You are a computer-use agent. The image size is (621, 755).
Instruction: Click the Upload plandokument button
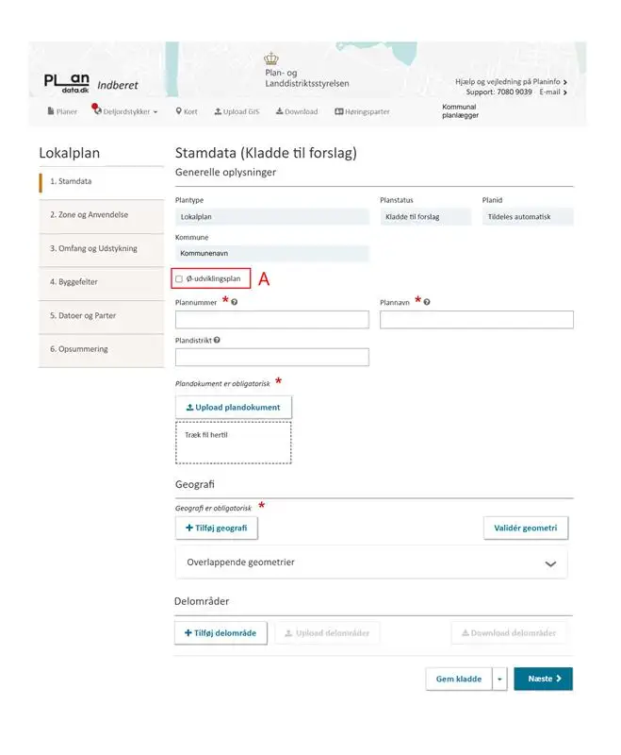pyautogui.click(x=234, y=407)
